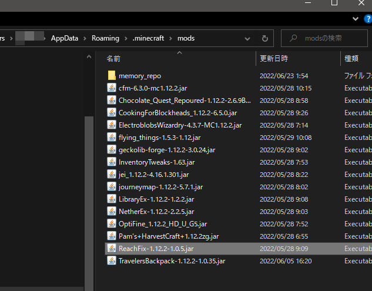
Task: Click the jar icon of flying_things file
Action: pos(112,137)
